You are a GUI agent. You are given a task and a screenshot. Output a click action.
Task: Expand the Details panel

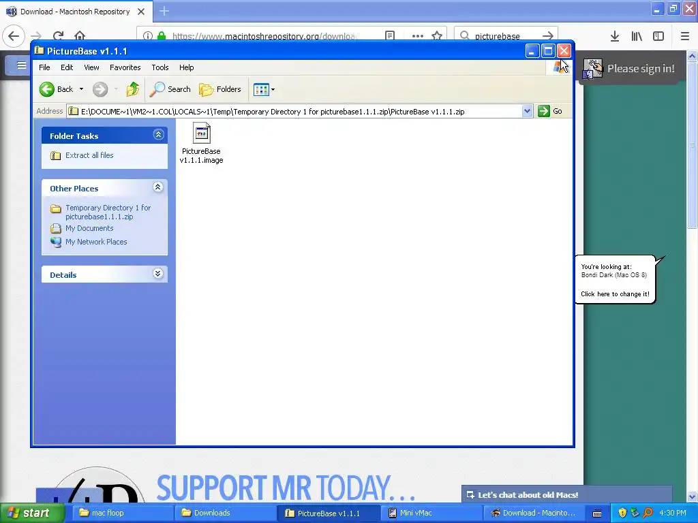pos(158,273)
